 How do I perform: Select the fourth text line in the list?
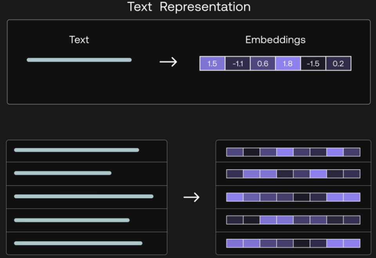(72, 220)
